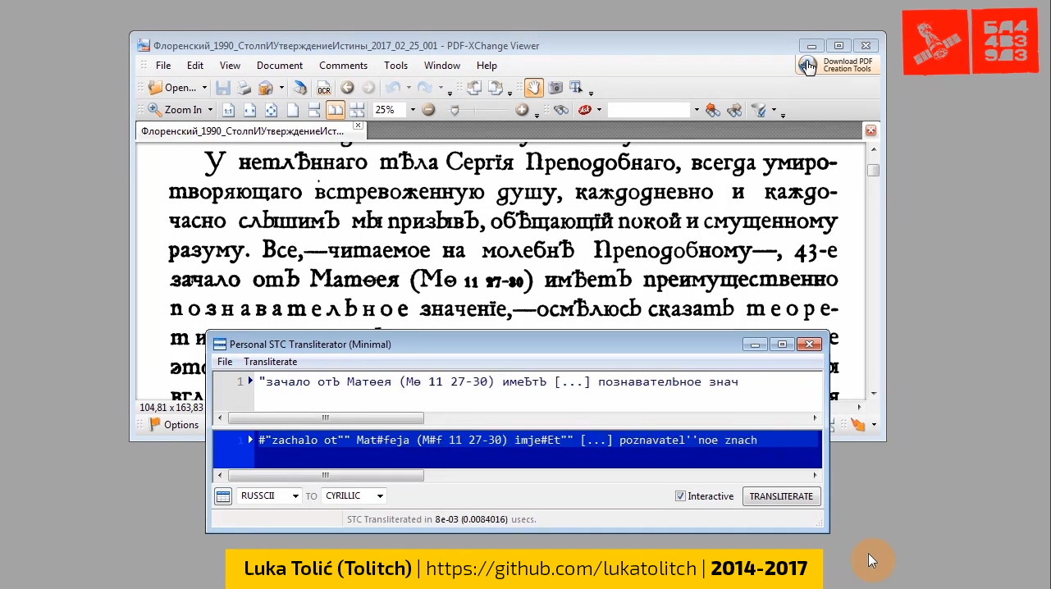The image size is (1051, 589).
Task: Click the zoom out minus button
Action: 427,110
